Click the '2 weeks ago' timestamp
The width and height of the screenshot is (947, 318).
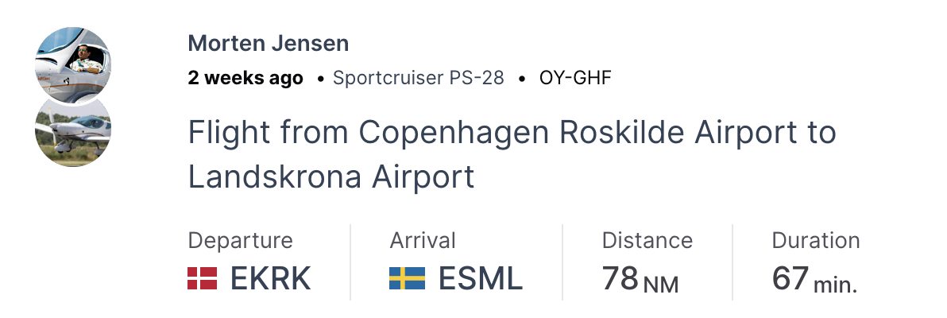tap(245, 79)
